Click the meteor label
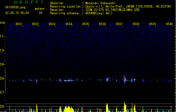 pyautogui.click(x=40, y=9)
